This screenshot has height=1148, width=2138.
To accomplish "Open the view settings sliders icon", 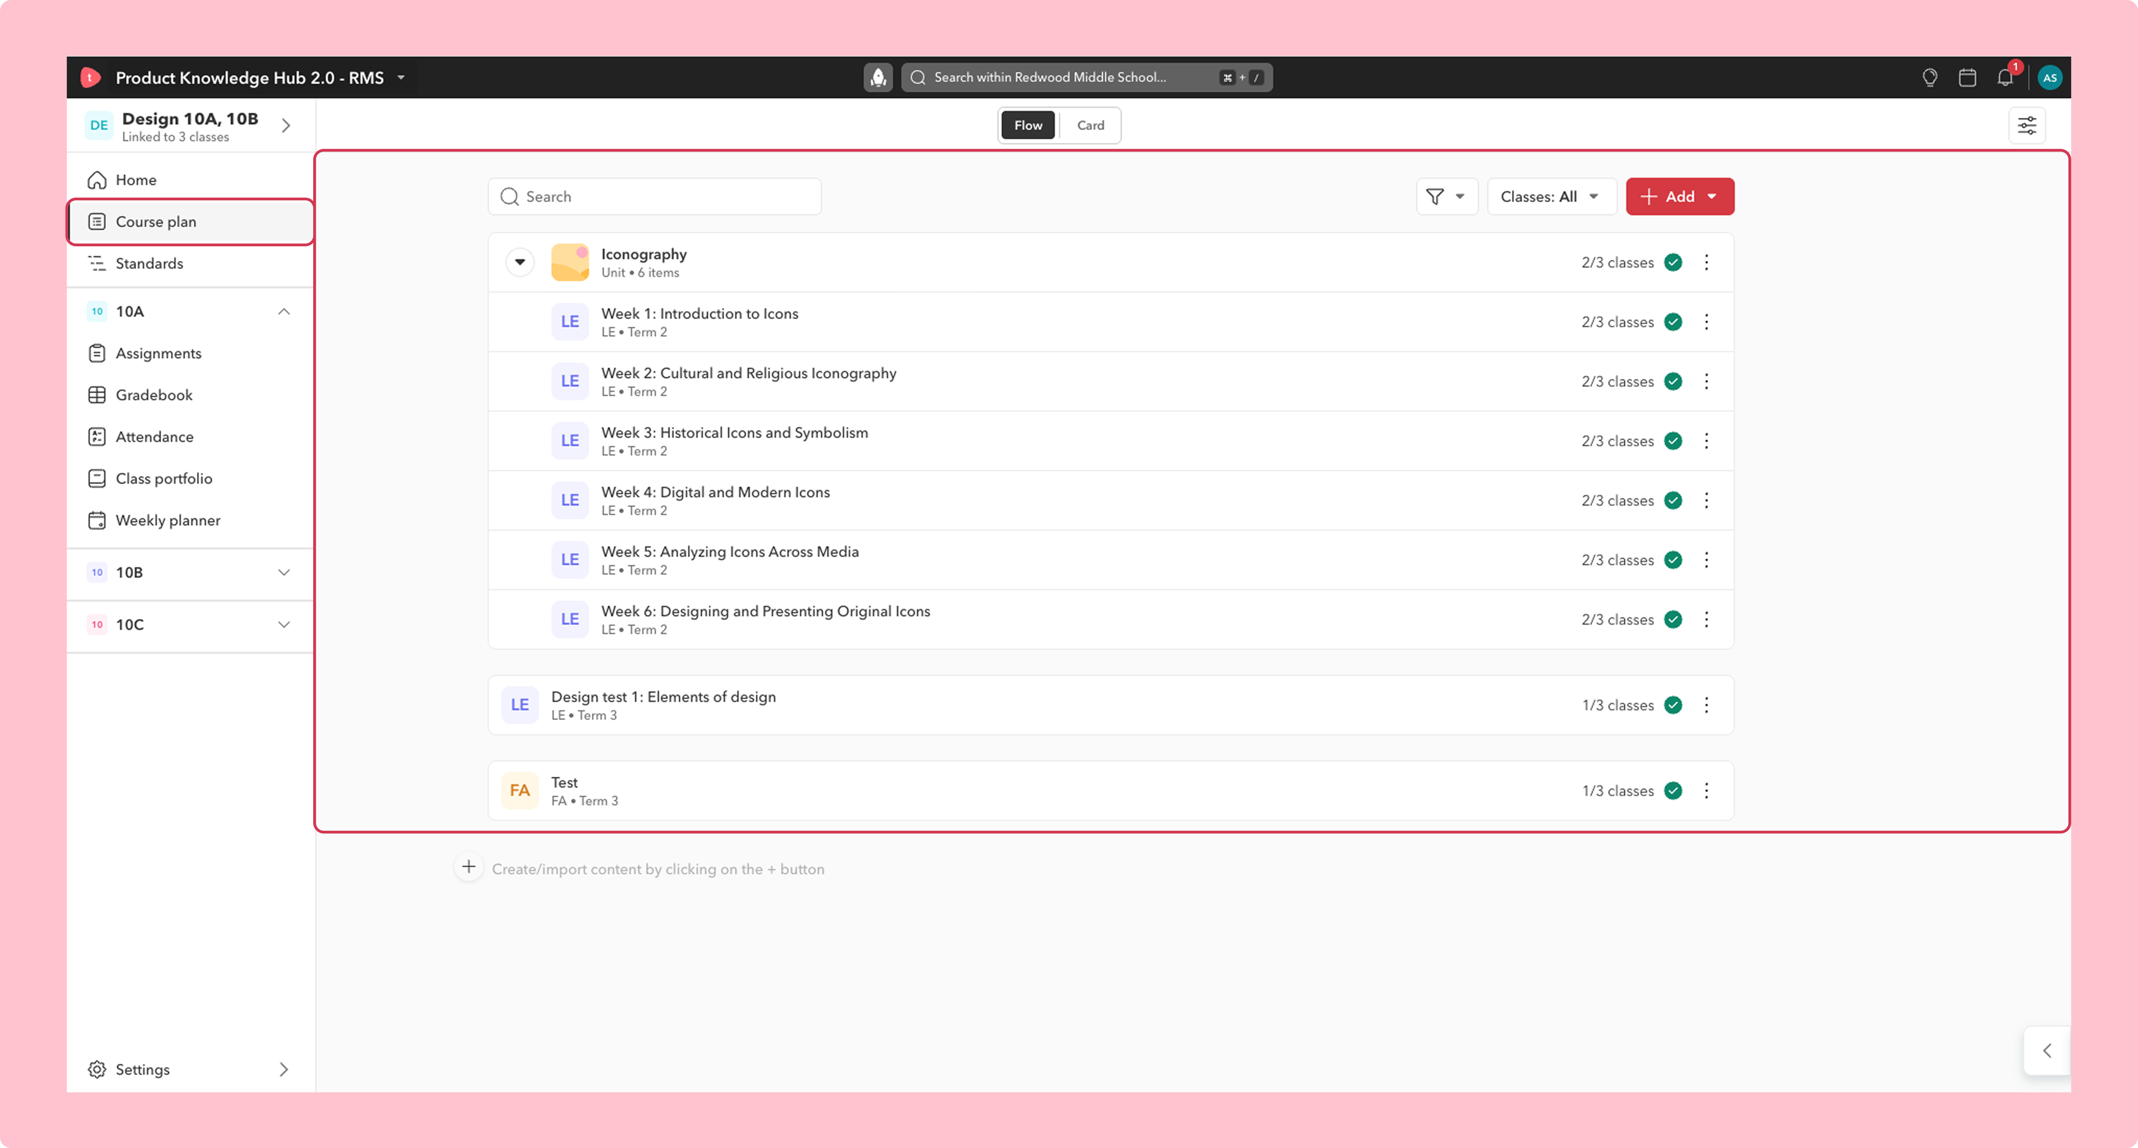I will tap(2027, 125).
